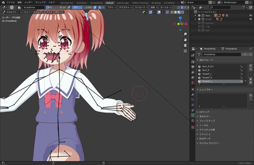Add a new shape key with plus button
This screenshot has height=165, width=254.
(x=251, y=95)
